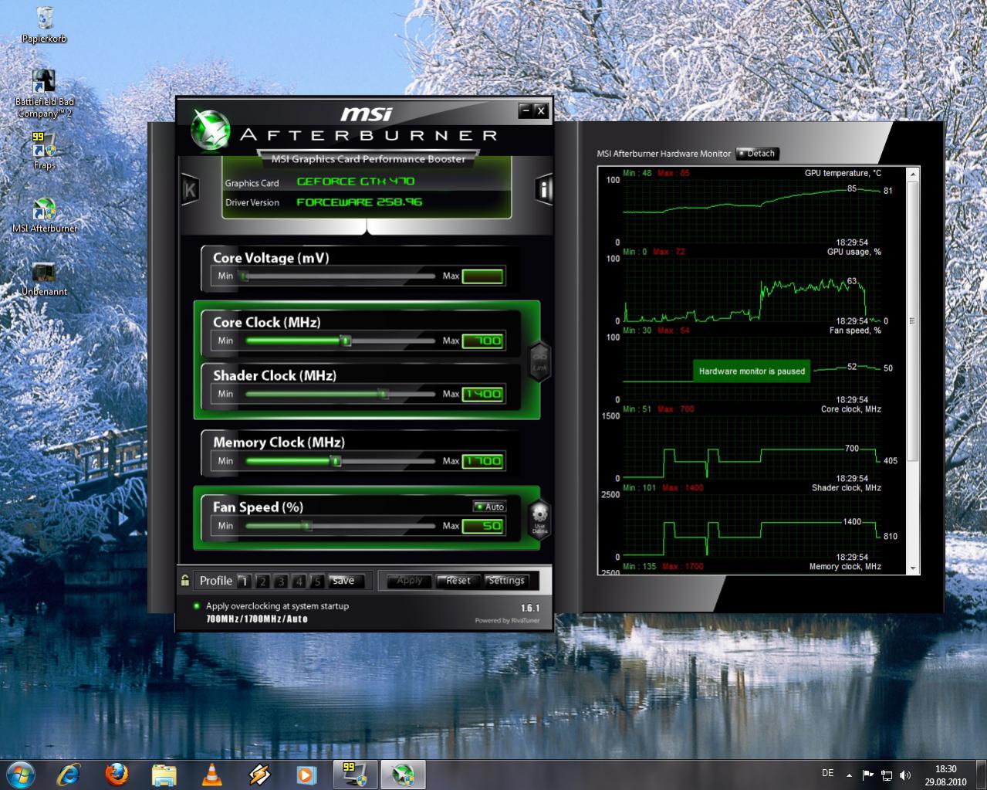Open the information i side button
This screenshot has width=987, height=790.
(545, 189)
